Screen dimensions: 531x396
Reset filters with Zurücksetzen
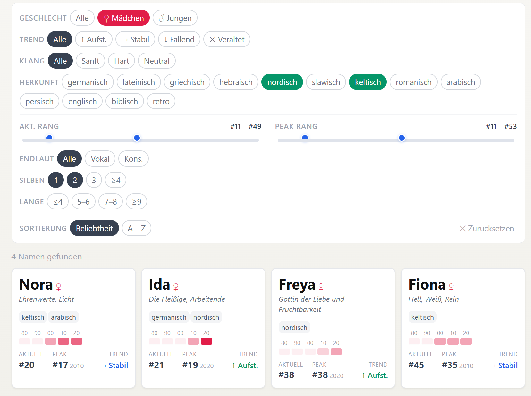pos(487,228)
